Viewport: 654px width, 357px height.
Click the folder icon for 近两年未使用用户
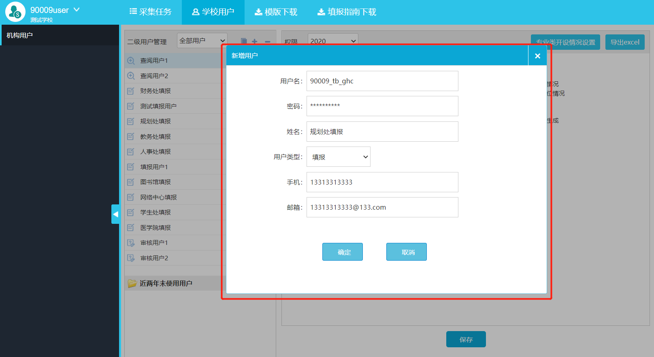pyautogui.click(x=132, y=283)
